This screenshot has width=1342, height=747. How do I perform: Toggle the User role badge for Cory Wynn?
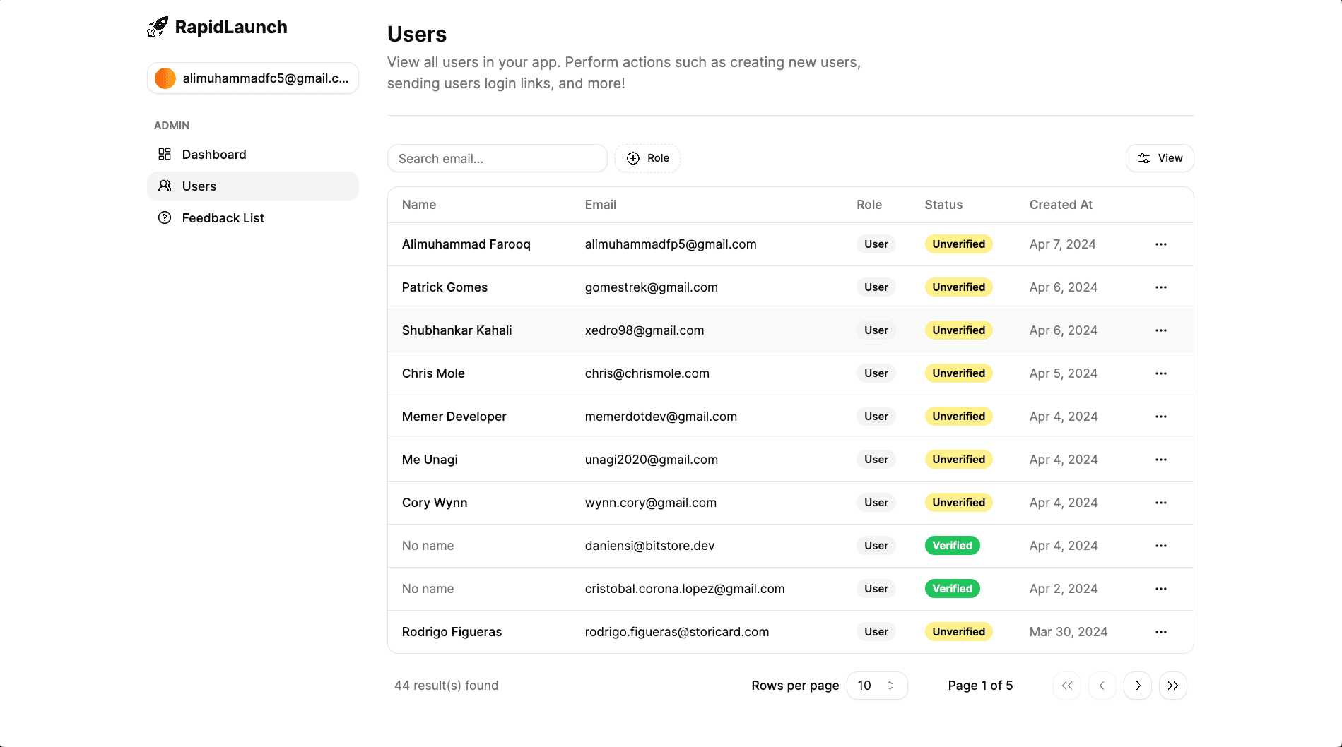point(876,502)
